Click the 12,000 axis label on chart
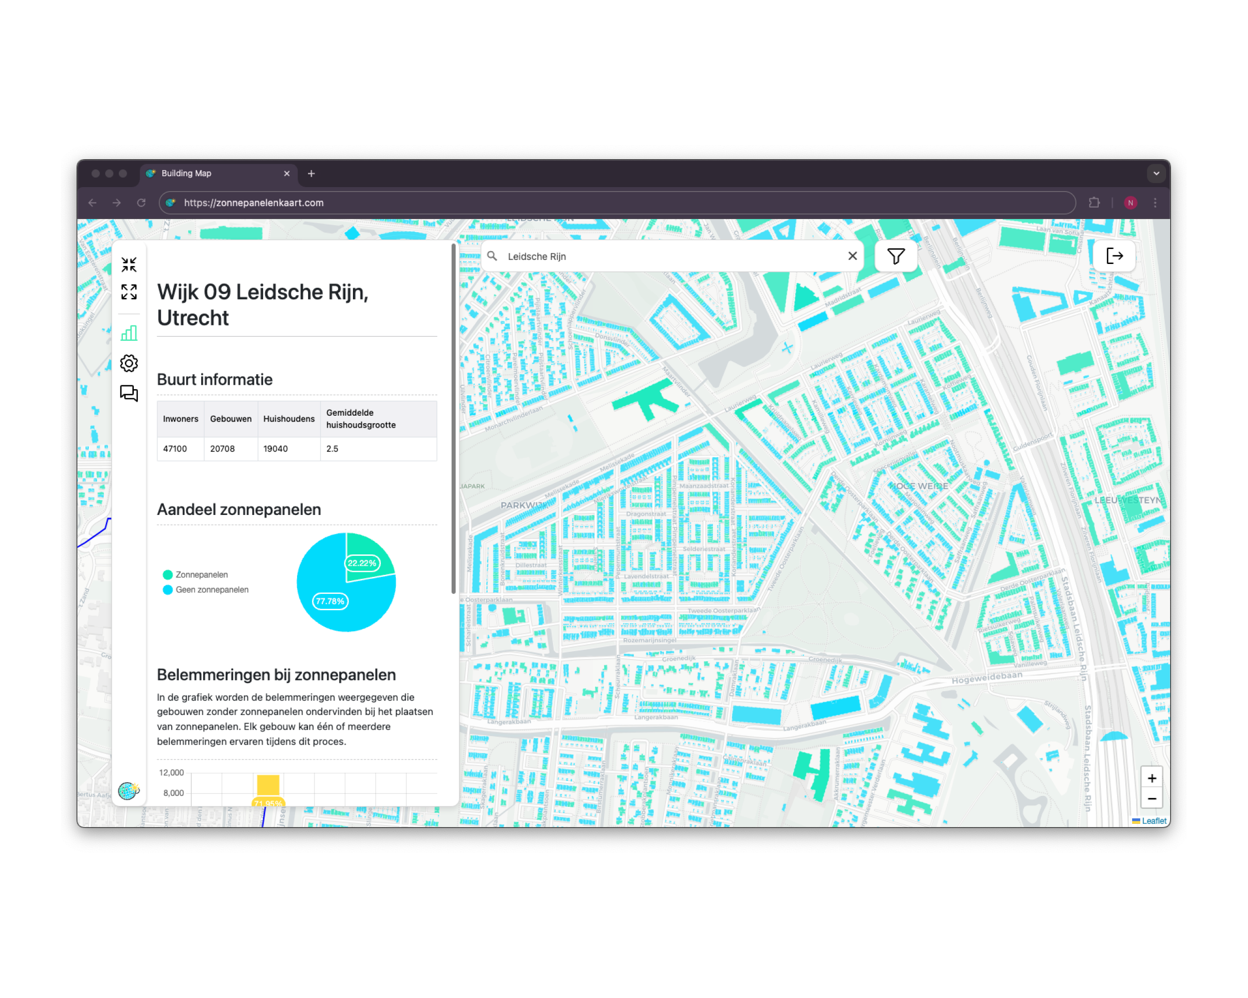This screenshot has height=998, width=1248. [x=171, y=773]
